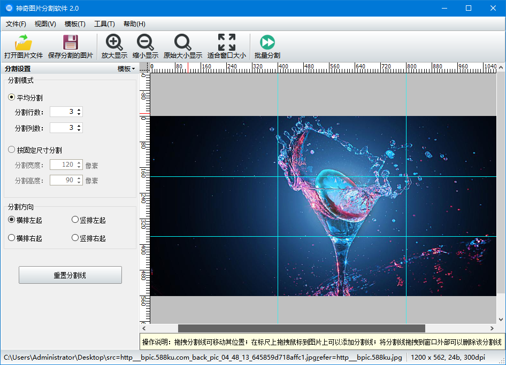
Task: Choose the horizontal right start (横排右起) direction
Action: (x=12, y=238)
